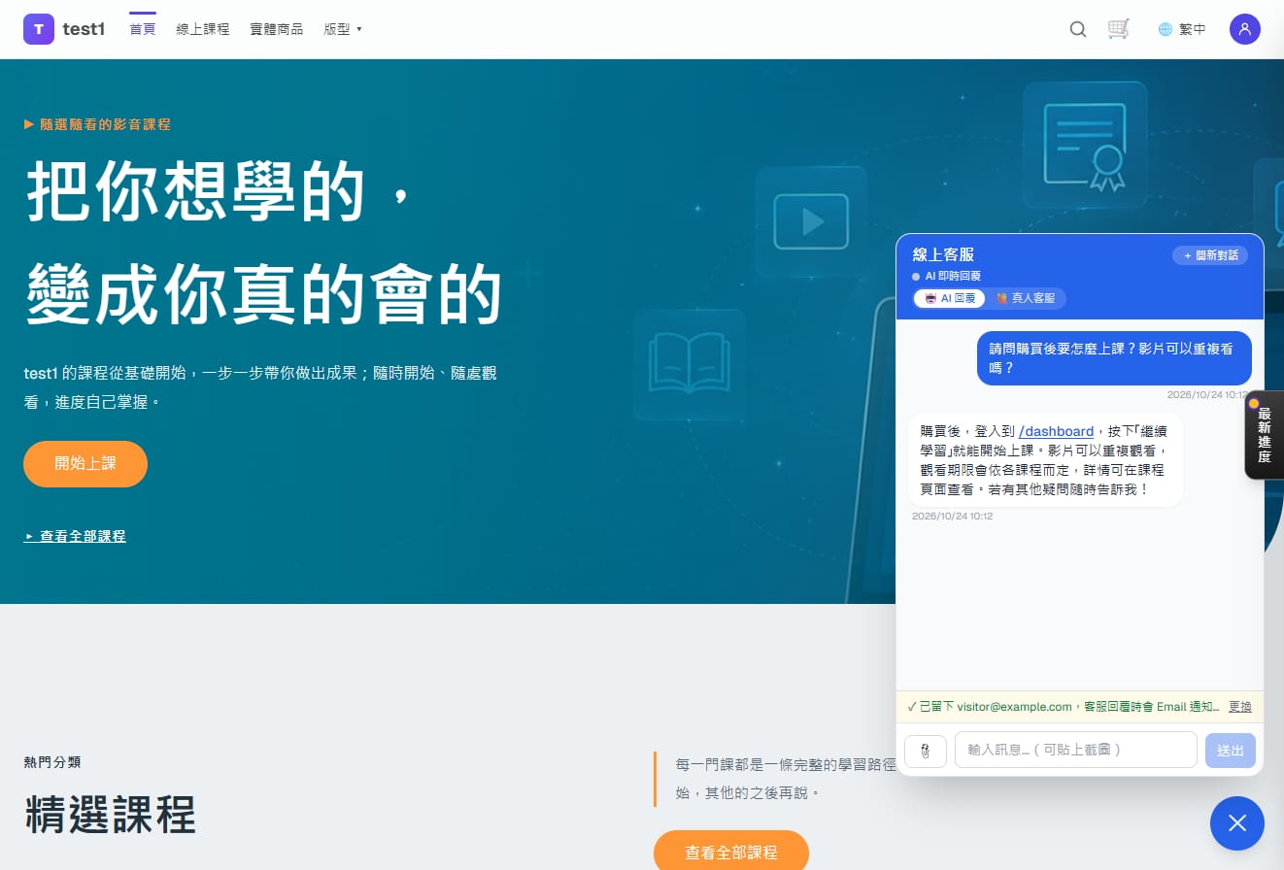
Task: Click the 熱門分類 label
Action: click(x=52, y=762)
